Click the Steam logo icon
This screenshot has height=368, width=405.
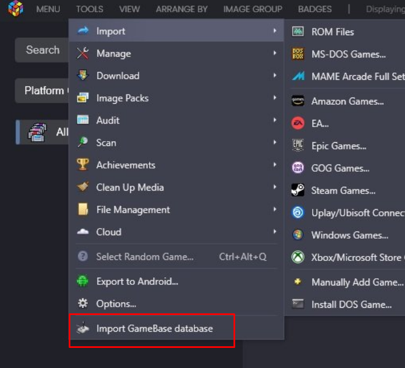pos(298,190)
